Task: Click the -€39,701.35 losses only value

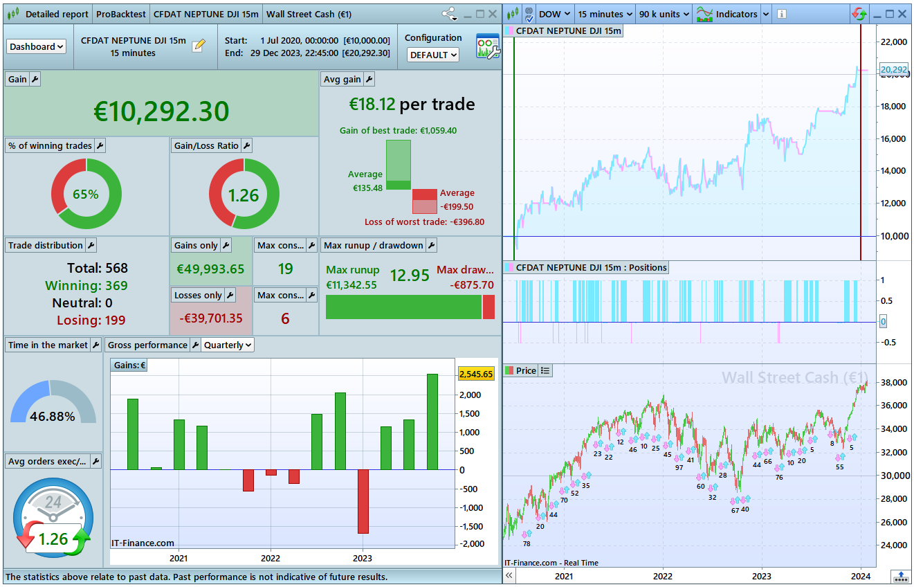Action: (210, 318)
